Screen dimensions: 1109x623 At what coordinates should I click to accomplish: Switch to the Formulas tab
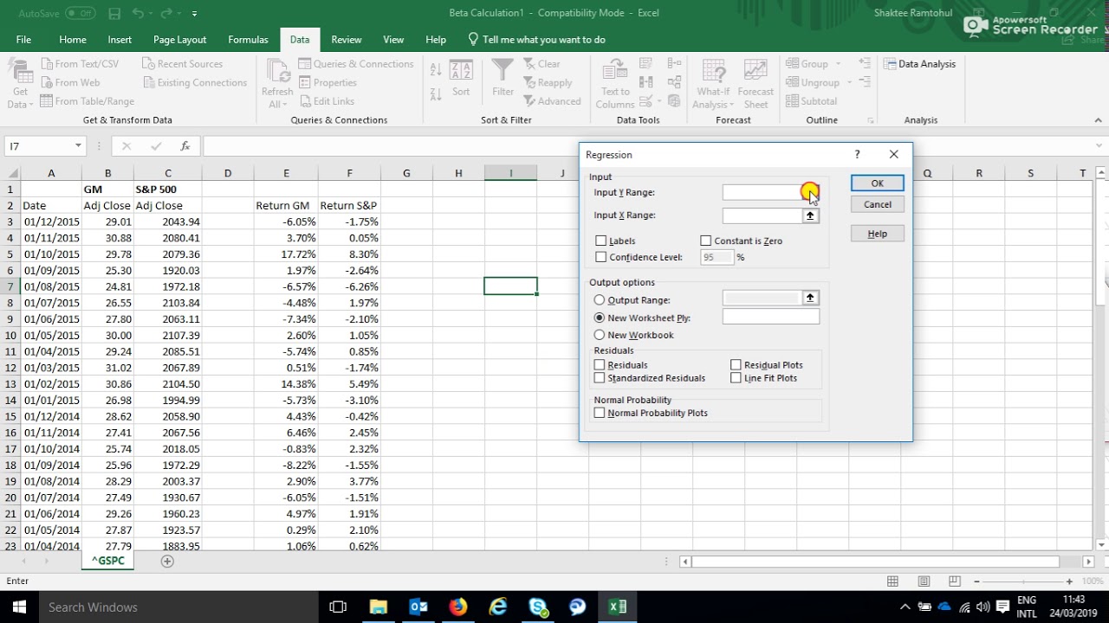point(248,40)
